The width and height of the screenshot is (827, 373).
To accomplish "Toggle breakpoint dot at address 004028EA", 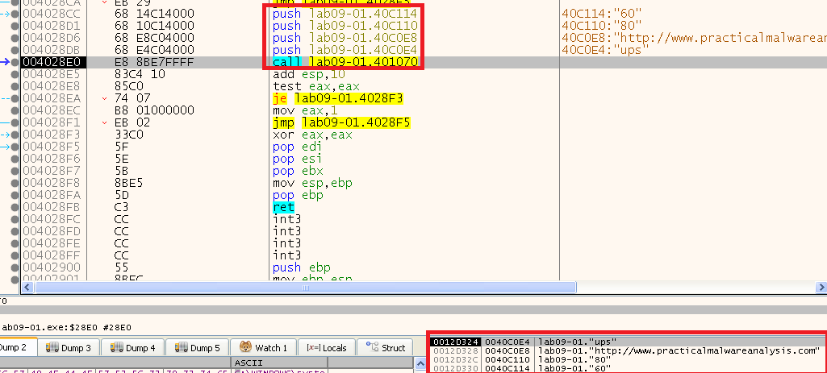I will point(14,98).
